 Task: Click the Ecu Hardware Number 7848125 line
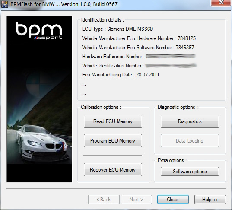point(139,38)
